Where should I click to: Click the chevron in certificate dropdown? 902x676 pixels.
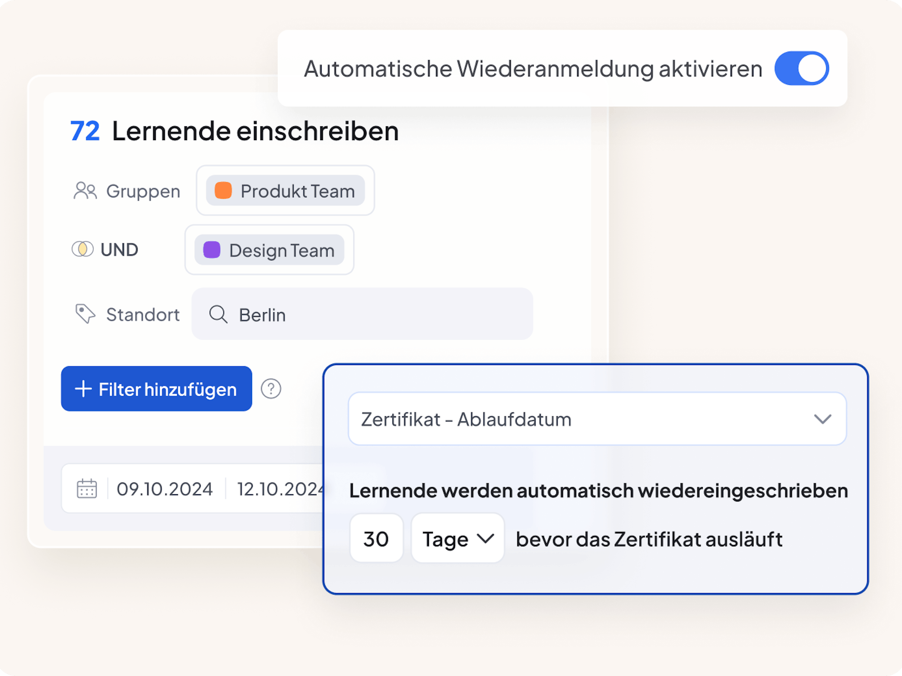(822, 419)
